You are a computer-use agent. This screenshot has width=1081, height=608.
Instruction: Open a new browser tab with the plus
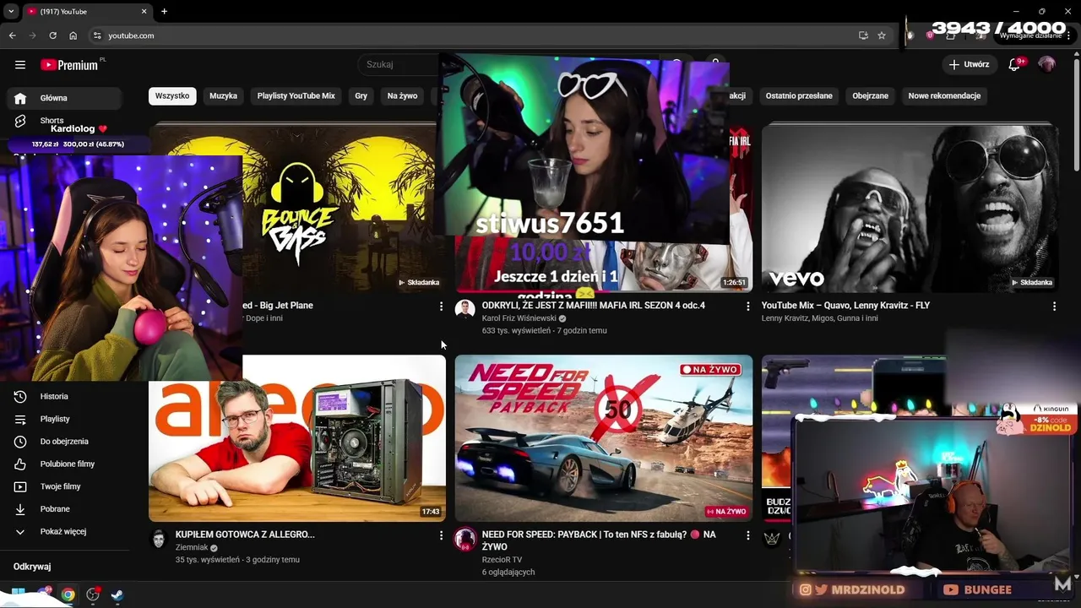point(164,11)
